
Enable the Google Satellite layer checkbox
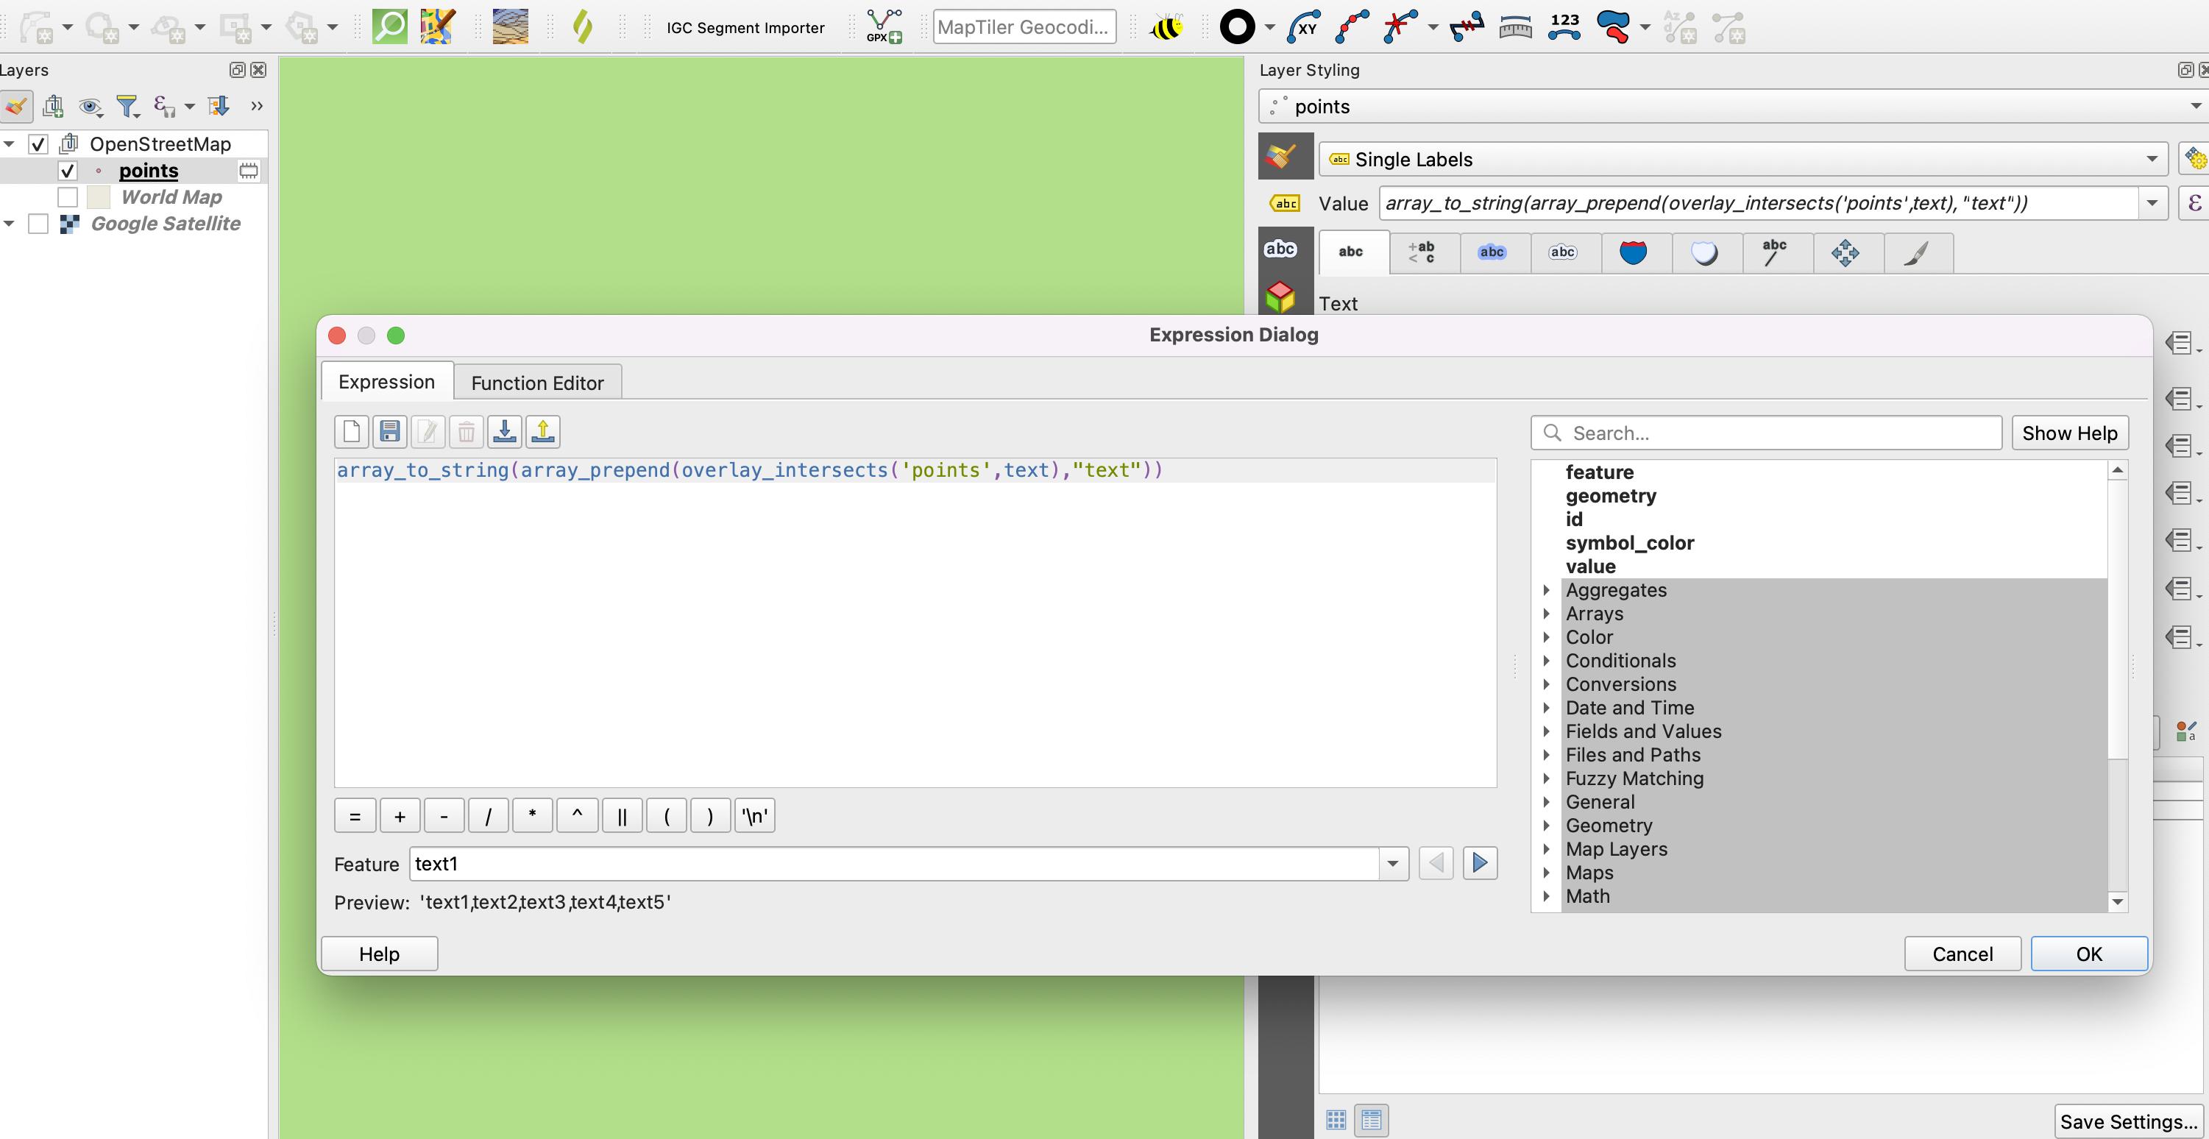click(38, 224)
